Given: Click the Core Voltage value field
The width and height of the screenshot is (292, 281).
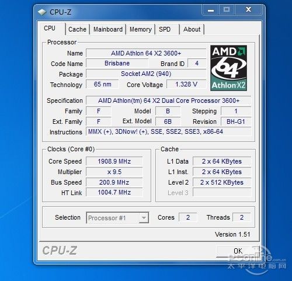Looking at the screenshot, I should pos(186,84).
